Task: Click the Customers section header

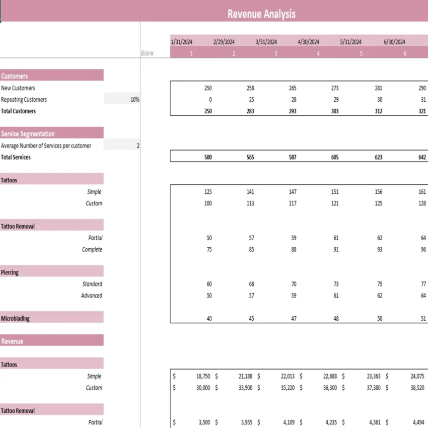Action: point(50,76)
